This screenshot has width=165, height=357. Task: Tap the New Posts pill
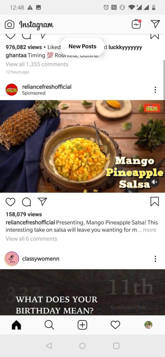point(82,46)
